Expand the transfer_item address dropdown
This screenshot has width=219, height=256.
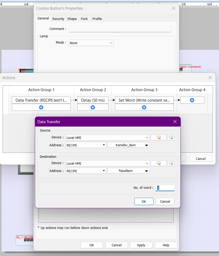pos(128,145)
